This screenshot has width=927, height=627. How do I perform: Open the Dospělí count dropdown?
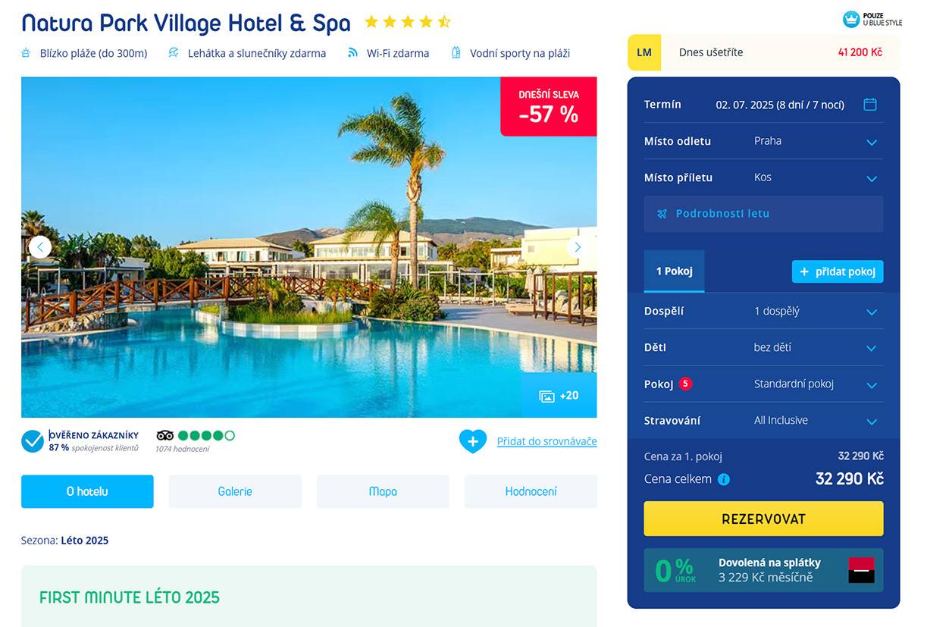(x=763, y=311)
